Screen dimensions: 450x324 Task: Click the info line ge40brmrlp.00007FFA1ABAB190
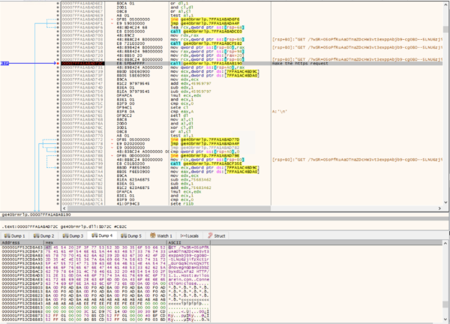click(37, 214)
